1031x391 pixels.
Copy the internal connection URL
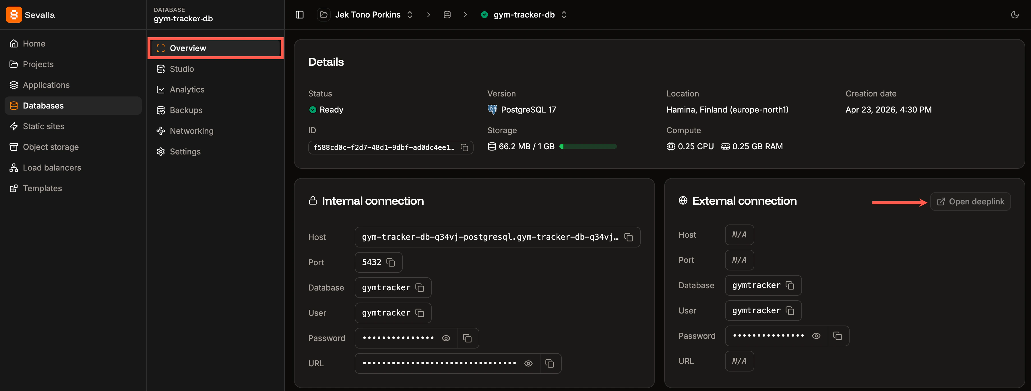(x=550, y=363)
